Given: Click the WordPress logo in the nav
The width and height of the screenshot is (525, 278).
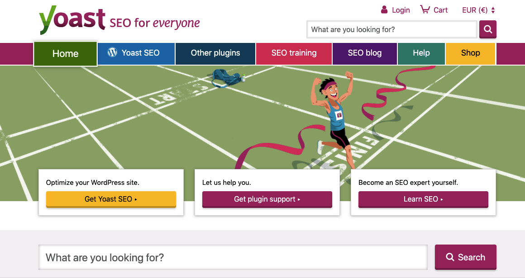Looking at the screenshot, I should 112,52.
